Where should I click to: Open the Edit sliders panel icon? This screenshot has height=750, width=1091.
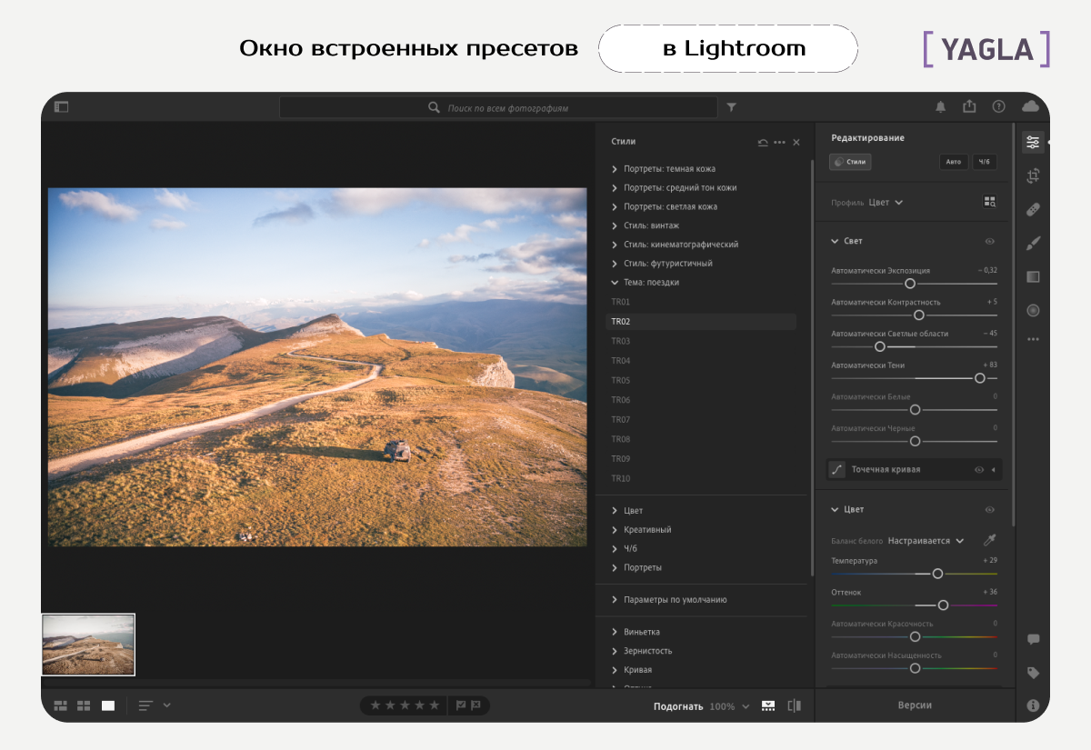1033,142
